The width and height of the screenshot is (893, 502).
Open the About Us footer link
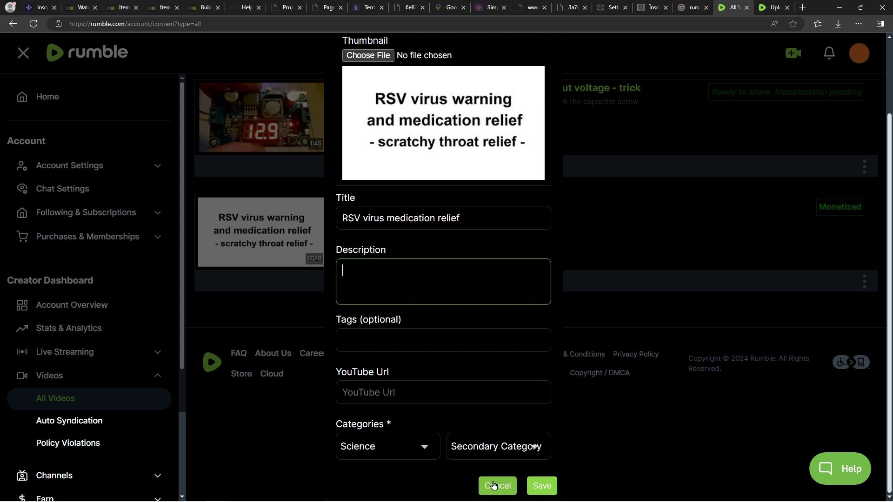[273, 353]
